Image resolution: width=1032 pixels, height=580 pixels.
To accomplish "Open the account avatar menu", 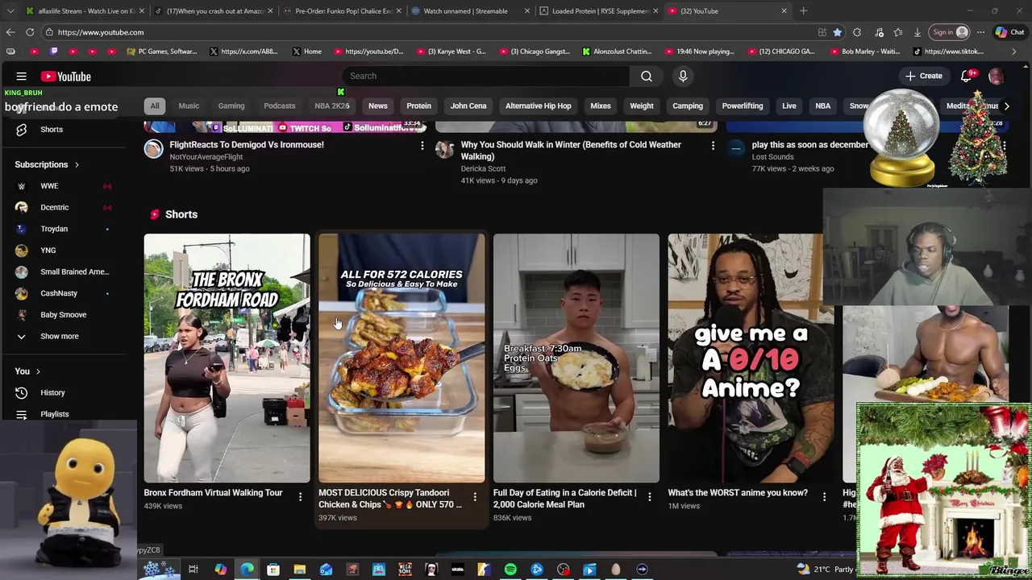I will tap(996, 77).
